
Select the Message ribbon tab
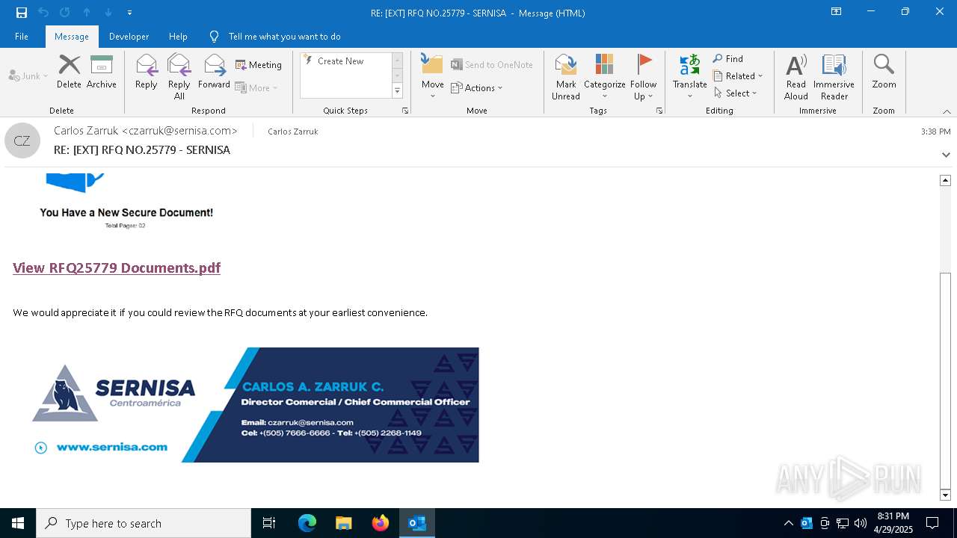[72, 36]
